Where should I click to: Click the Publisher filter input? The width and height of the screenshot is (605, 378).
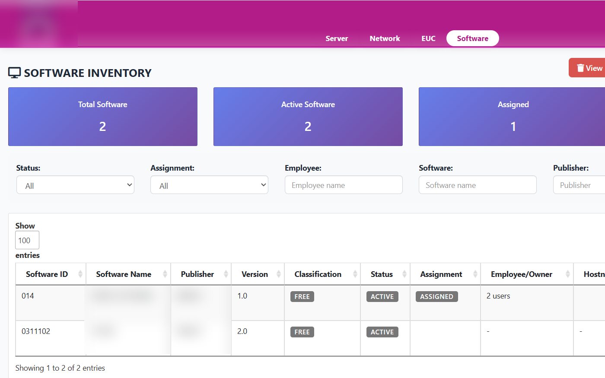pos(579,185)
